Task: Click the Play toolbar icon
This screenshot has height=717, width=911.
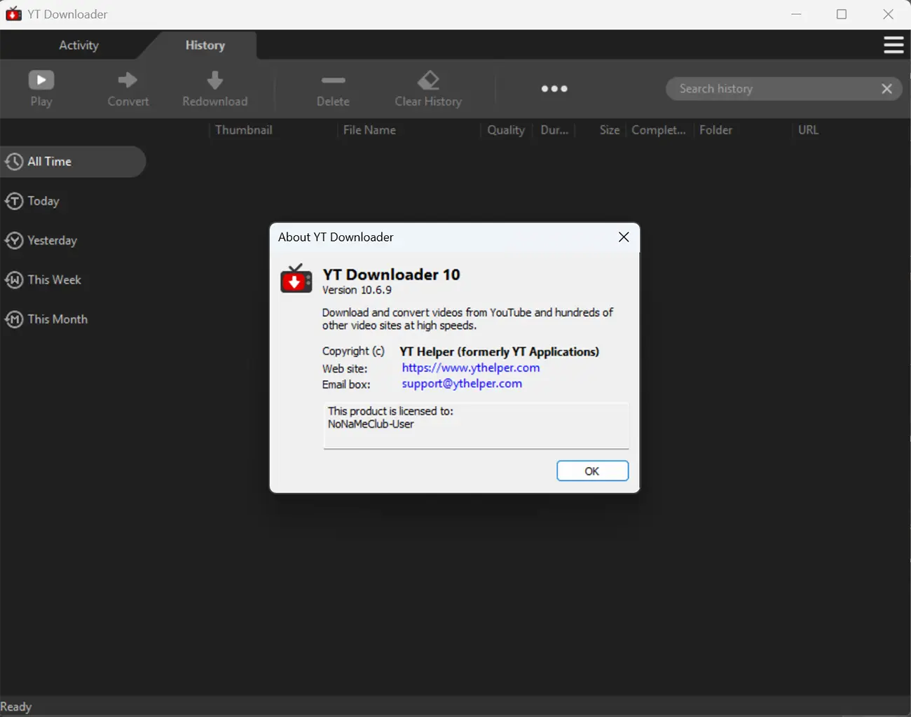Action: click(x=41, y=80)
